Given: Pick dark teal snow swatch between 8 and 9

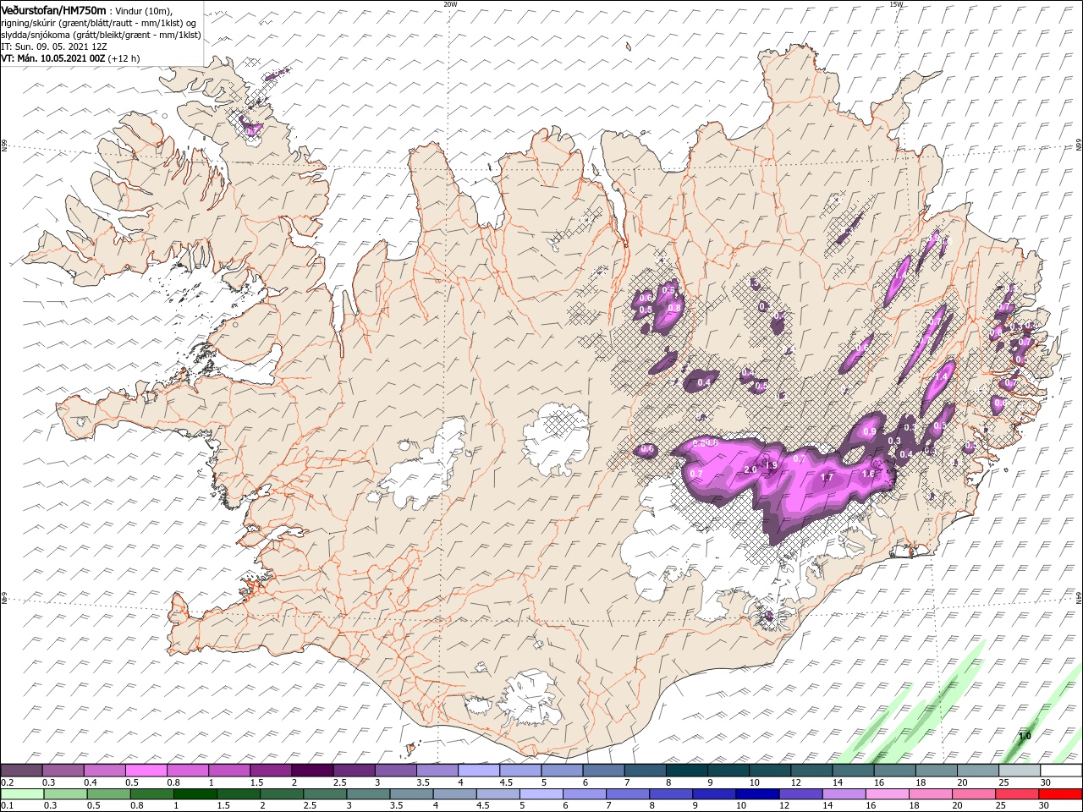Looking at the screenshot, I should coord(685,771).
